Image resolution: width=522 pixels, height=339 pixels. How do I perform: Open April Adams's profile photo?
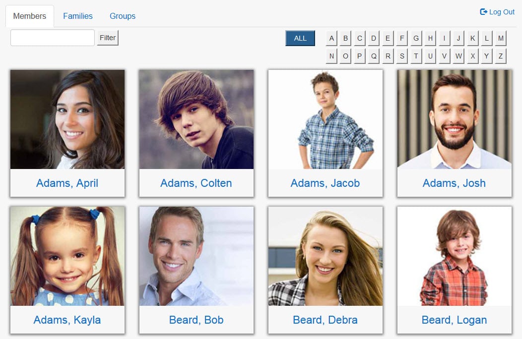[67, 119]
